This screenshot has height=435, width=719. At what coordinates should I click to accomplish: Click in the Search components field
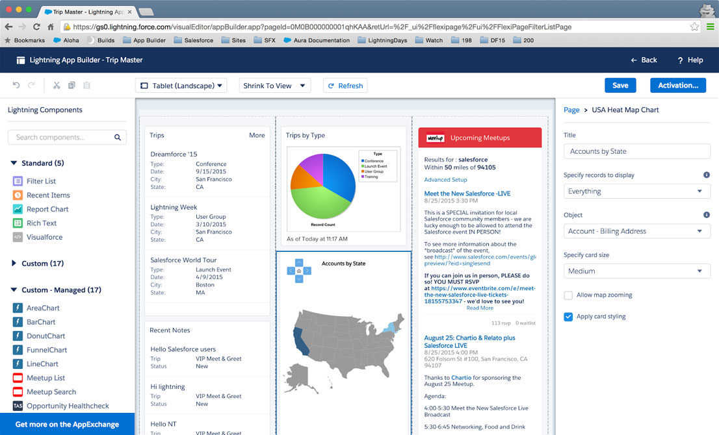[x=67, y=138]
